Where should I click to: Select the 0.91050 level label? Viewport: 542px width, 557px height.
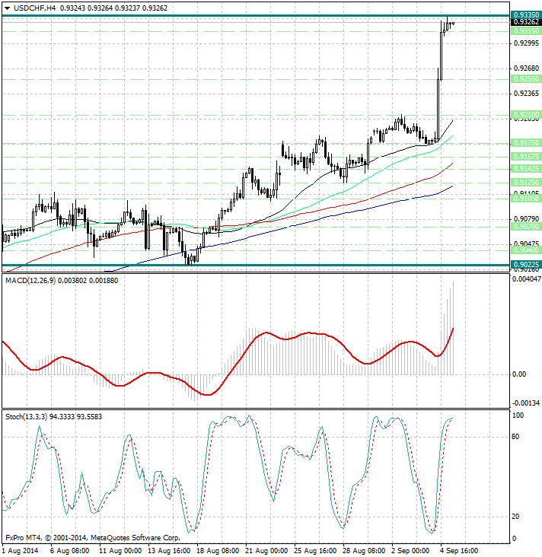pos(526,199)
